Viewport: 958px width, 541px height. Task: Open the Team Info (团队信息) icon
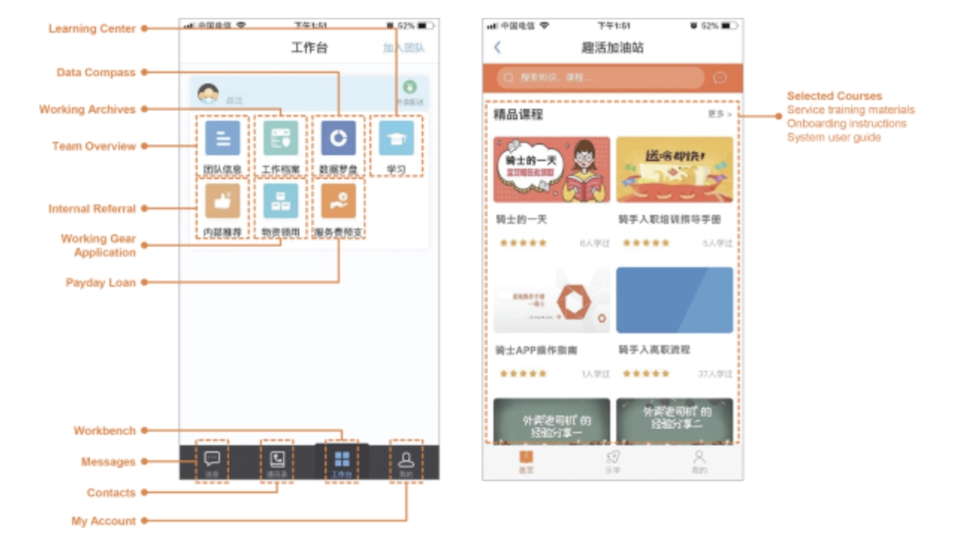tap(223, 138)
